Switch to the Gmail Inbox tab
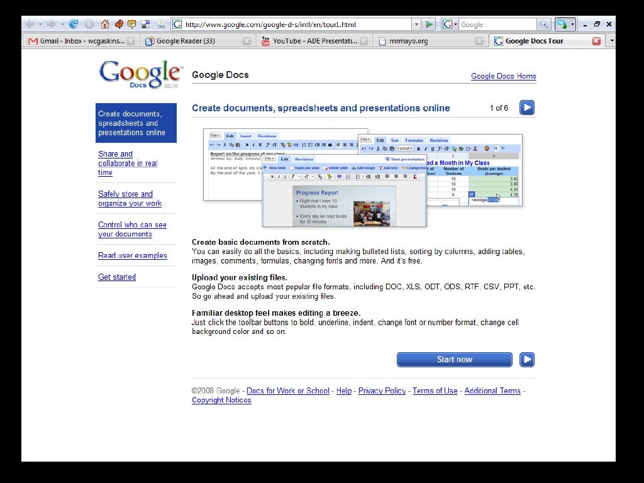The image size is (644, 483). (x=81, y=41)
